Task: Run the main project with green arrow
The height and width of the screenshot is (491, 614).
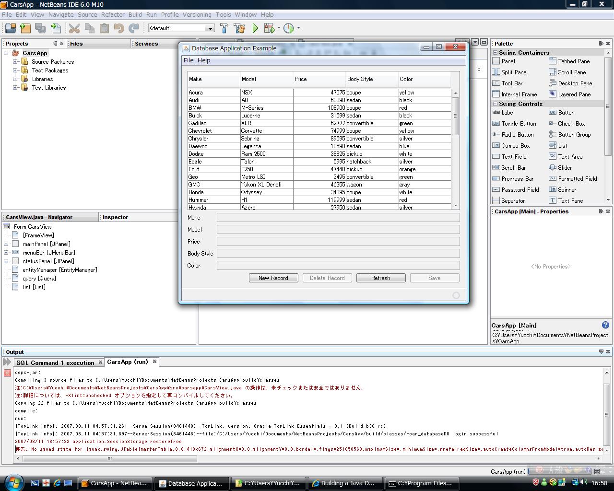Action: 255,28
